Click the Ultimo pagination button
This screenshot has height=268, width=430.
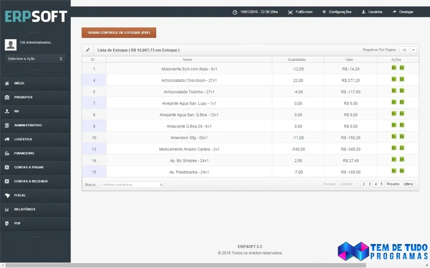(x=408, y=184)
